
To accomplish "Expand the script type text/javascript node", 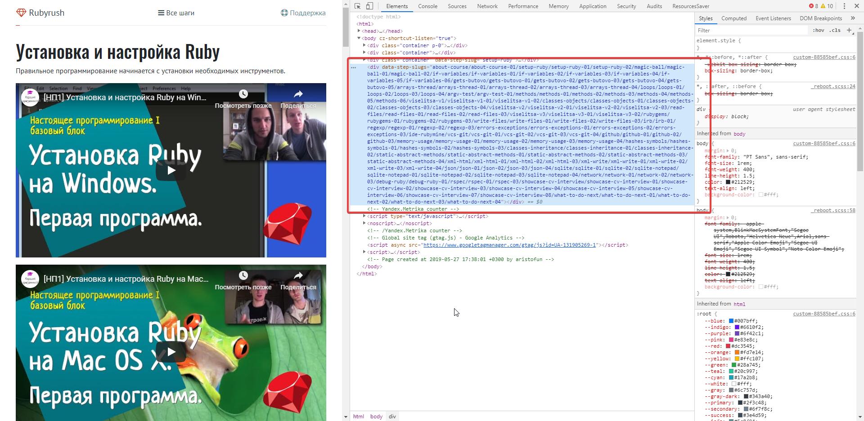I will (364, 216).
